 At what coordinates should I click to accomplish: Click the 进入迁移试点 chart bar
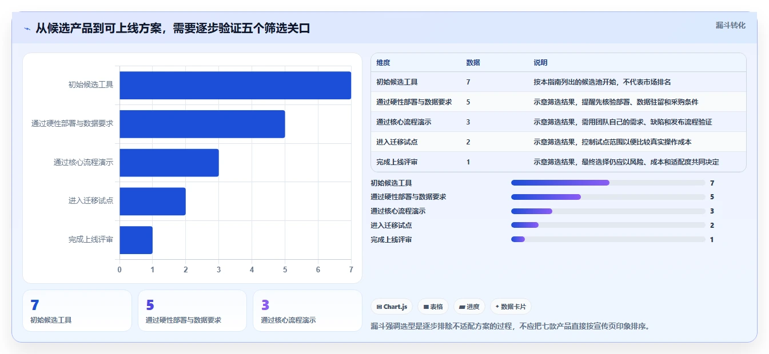pyautogui.click(x=153, y=202)
